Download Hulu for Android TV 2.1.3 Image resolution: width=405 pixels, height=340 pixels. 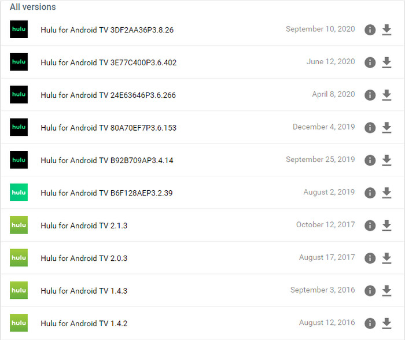coord(386,226)
